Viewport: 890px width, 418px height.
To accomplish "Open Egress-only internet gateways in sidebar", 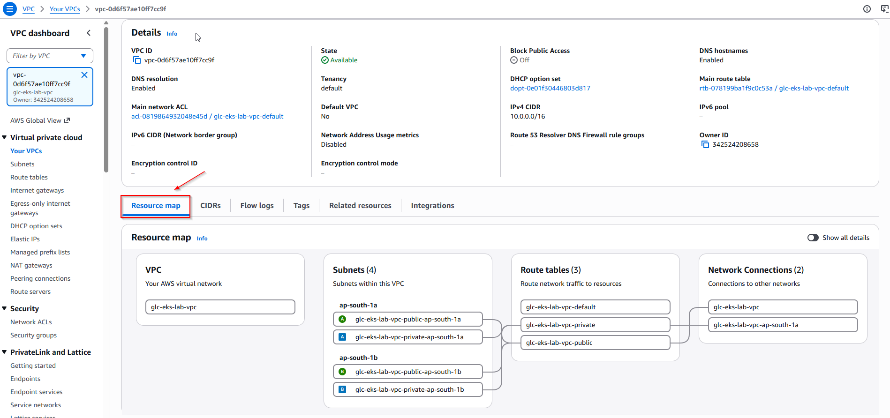I will click(40, 208).
